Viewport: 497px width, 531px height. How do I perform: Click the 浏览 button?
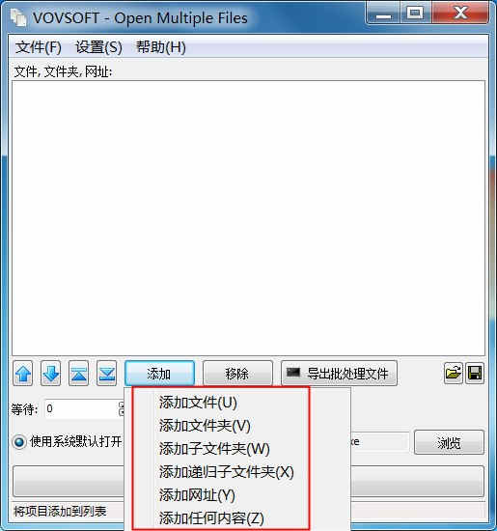coord(449,442)
